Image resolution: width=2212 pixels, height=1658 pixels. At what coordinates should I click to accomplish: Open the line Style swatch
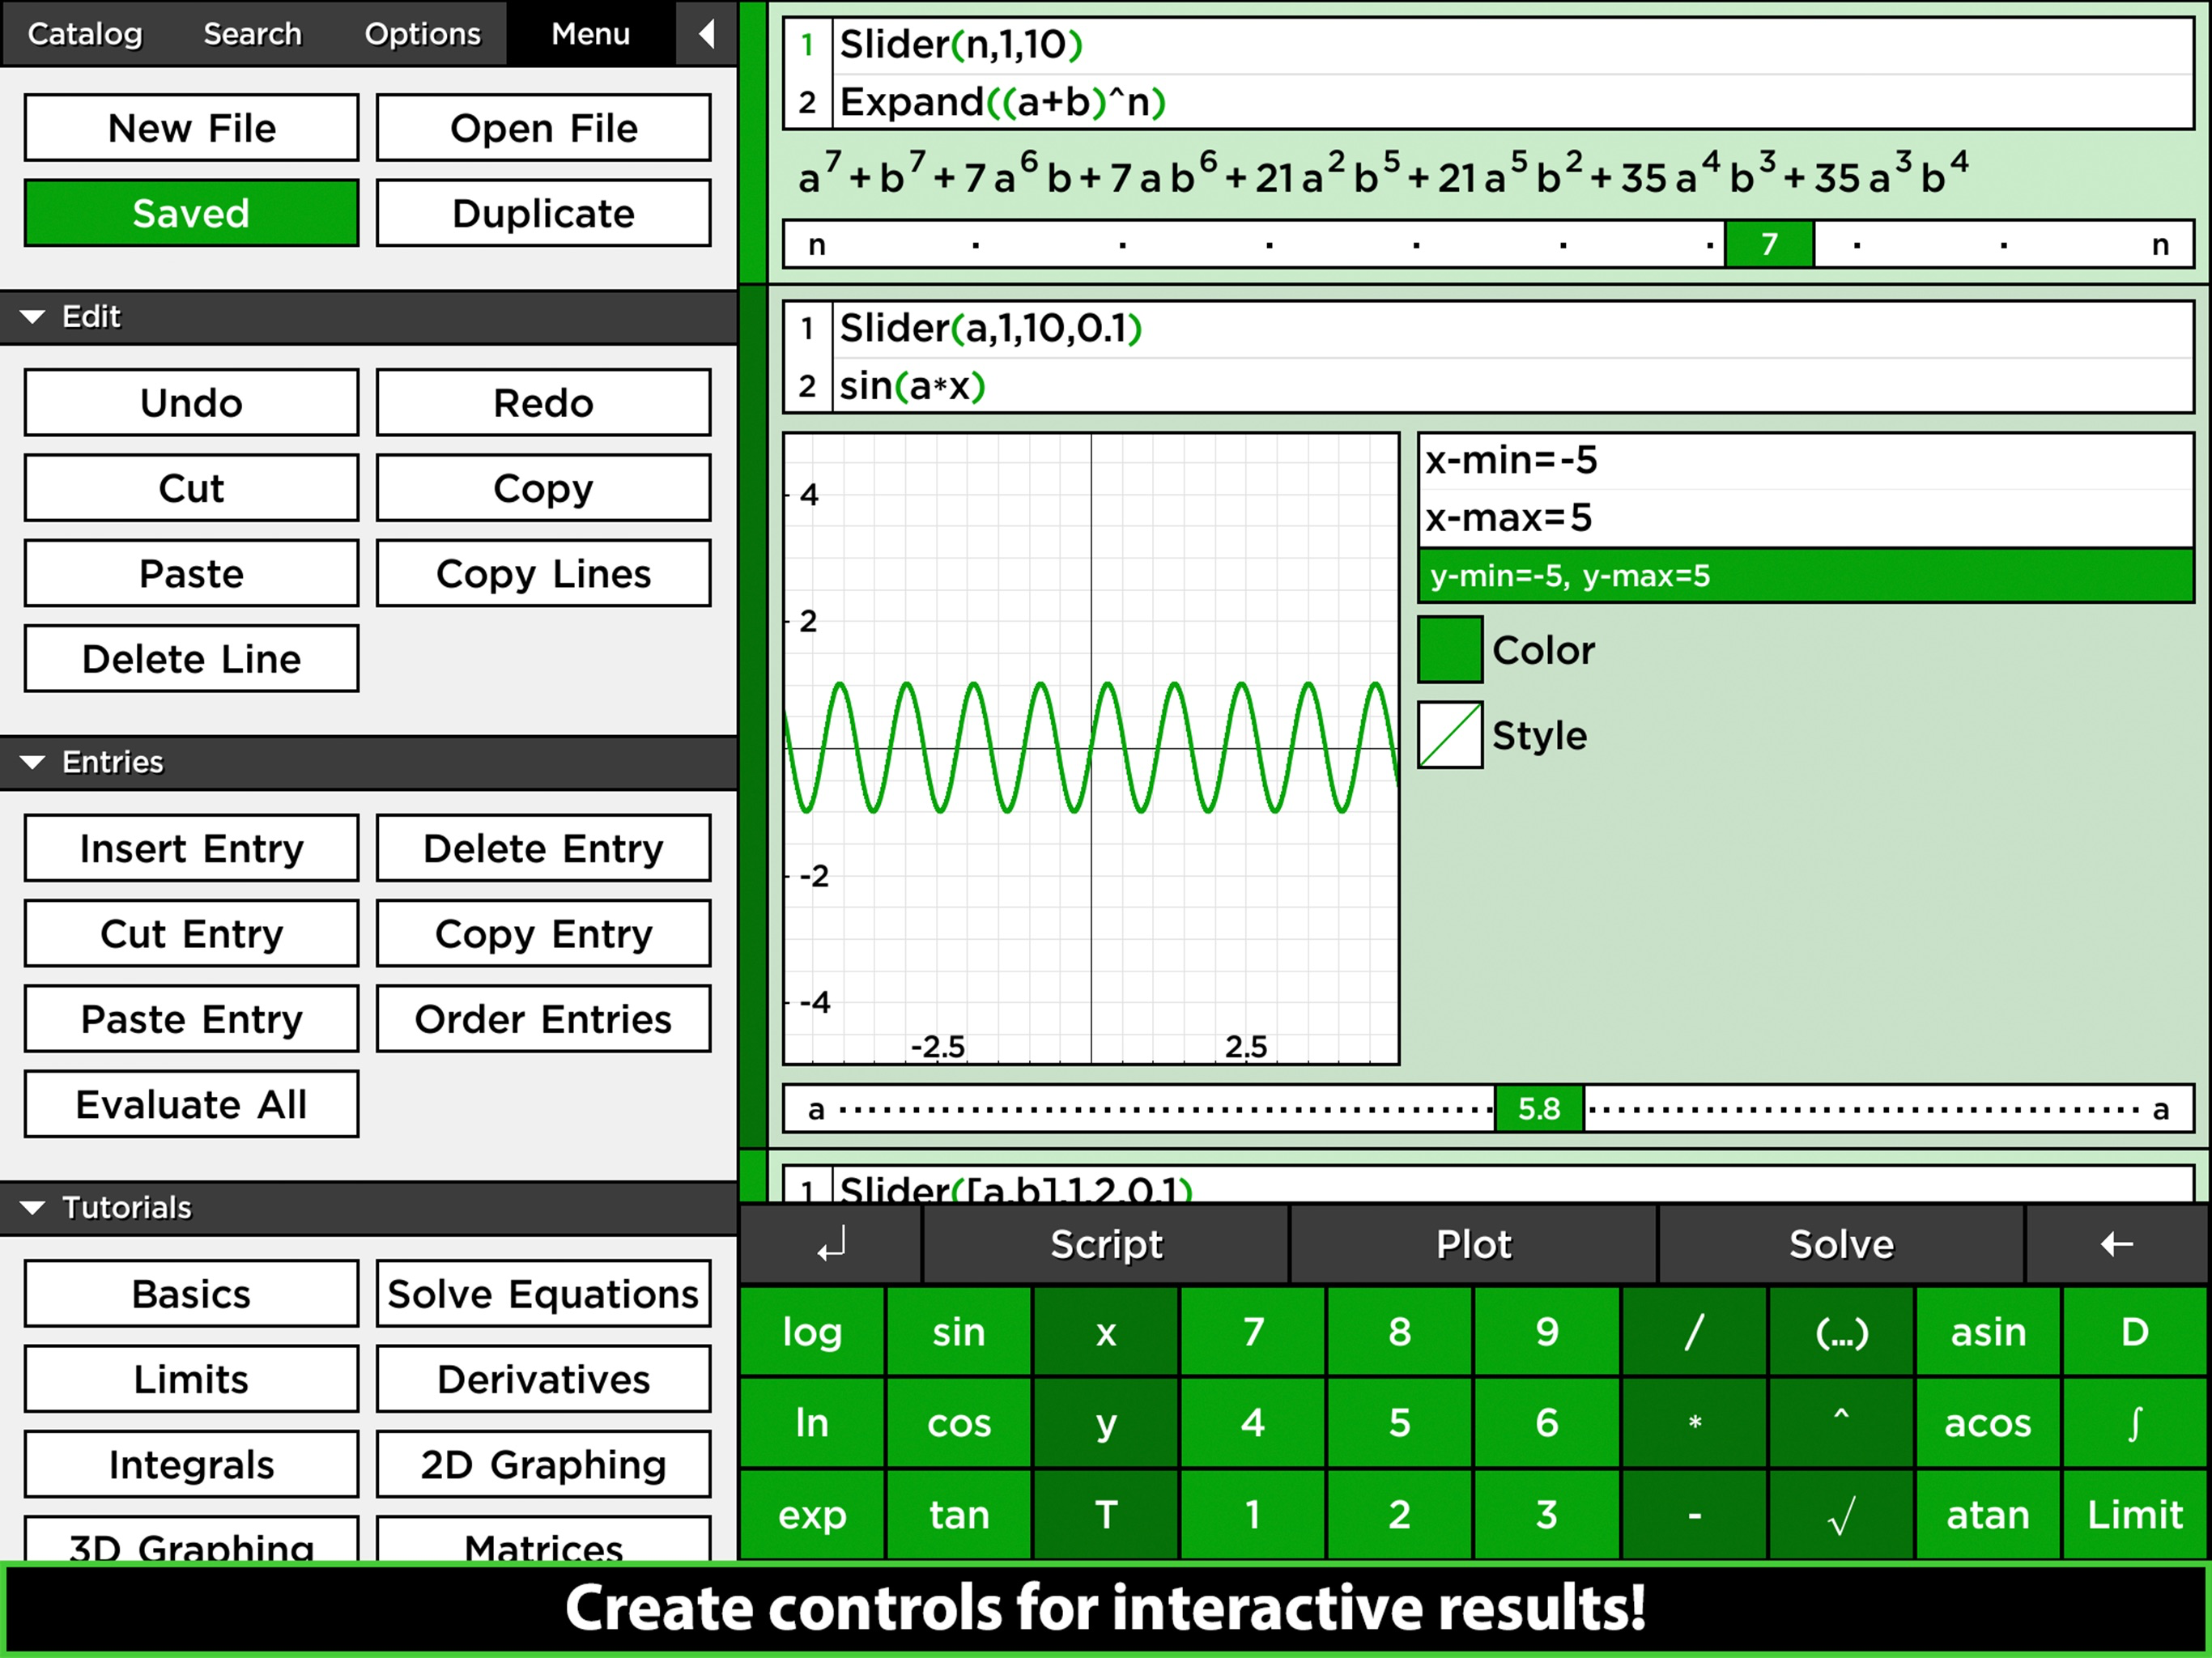(1450, 735)
